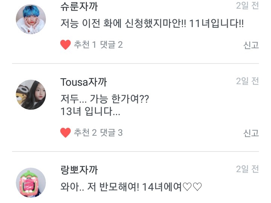
Task: Open the username 슈룬자까
Action: tap(79, 6)
